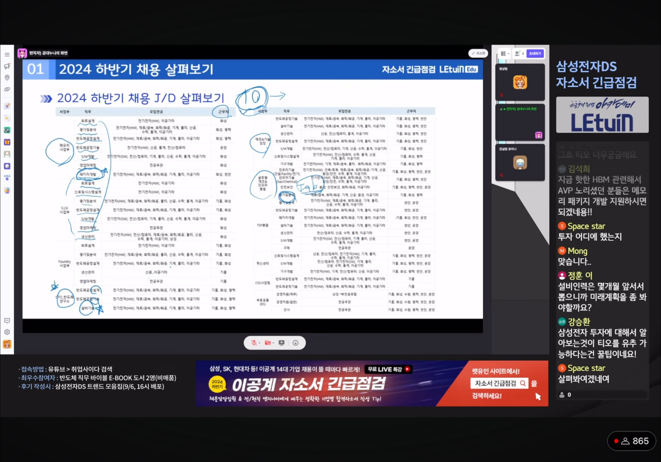
Task: Expand camera options dropdown arrow
Action: (273, 343)
